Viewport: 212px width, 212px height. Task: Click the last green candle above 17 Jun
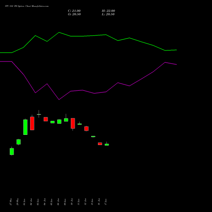[107, 145]
